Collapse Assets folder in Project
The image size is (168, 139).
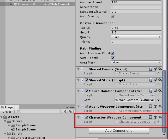click(2, 117)
